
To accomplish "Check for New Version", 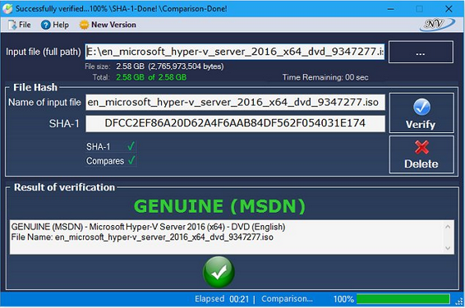I will point(108,25).
